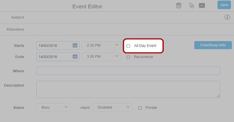The height and width of the screenshot is (122, 234).
Task: Click into the Attendees field
Action: tap(128, 29)
